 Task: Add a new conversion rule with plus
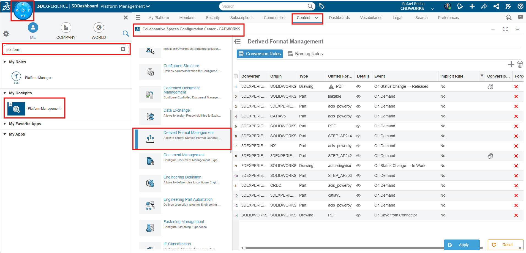click(x=511, y=64)
